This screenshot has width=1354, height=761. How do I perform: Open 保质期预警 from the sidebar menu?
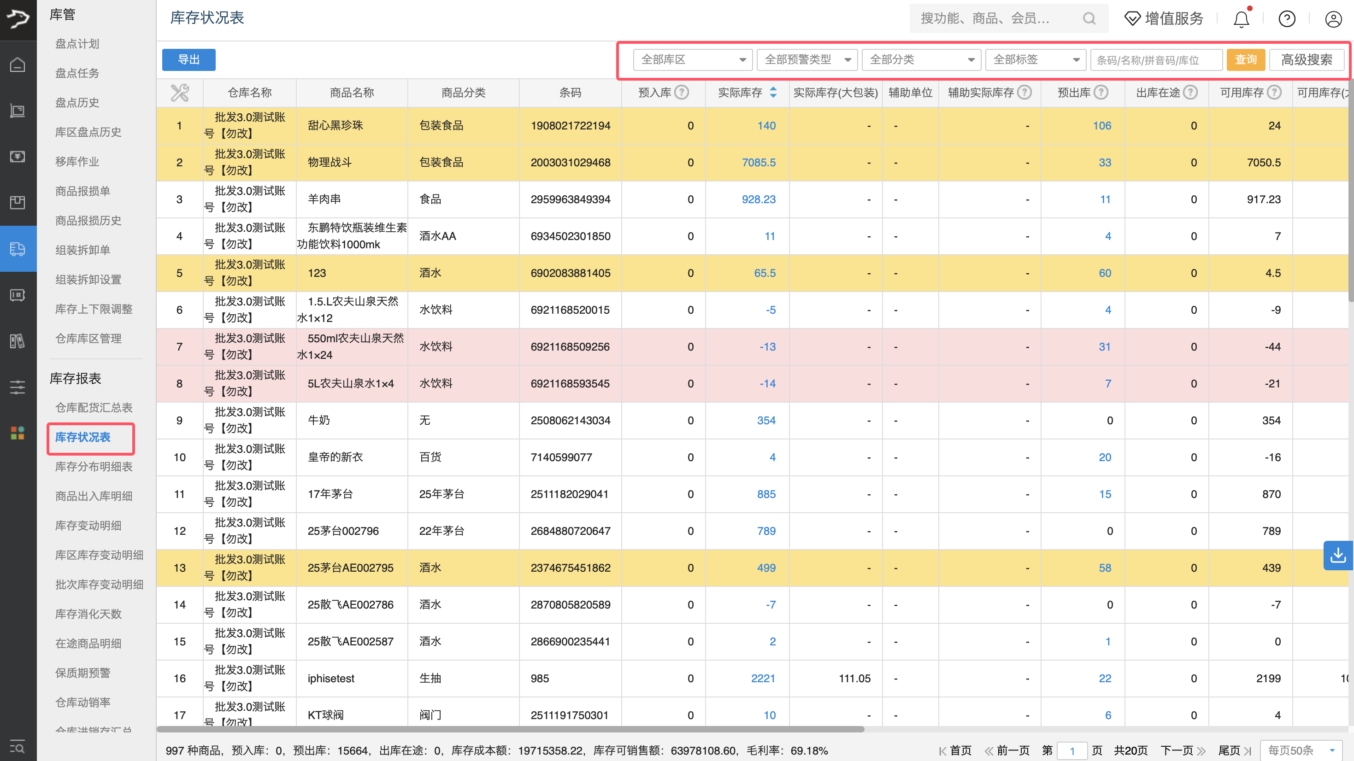82,672
